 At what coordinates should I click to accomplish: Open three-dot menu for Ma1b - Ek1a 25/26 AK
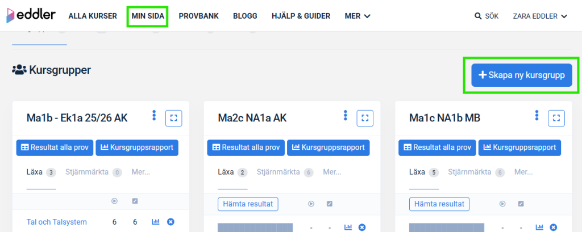point(154,116)
